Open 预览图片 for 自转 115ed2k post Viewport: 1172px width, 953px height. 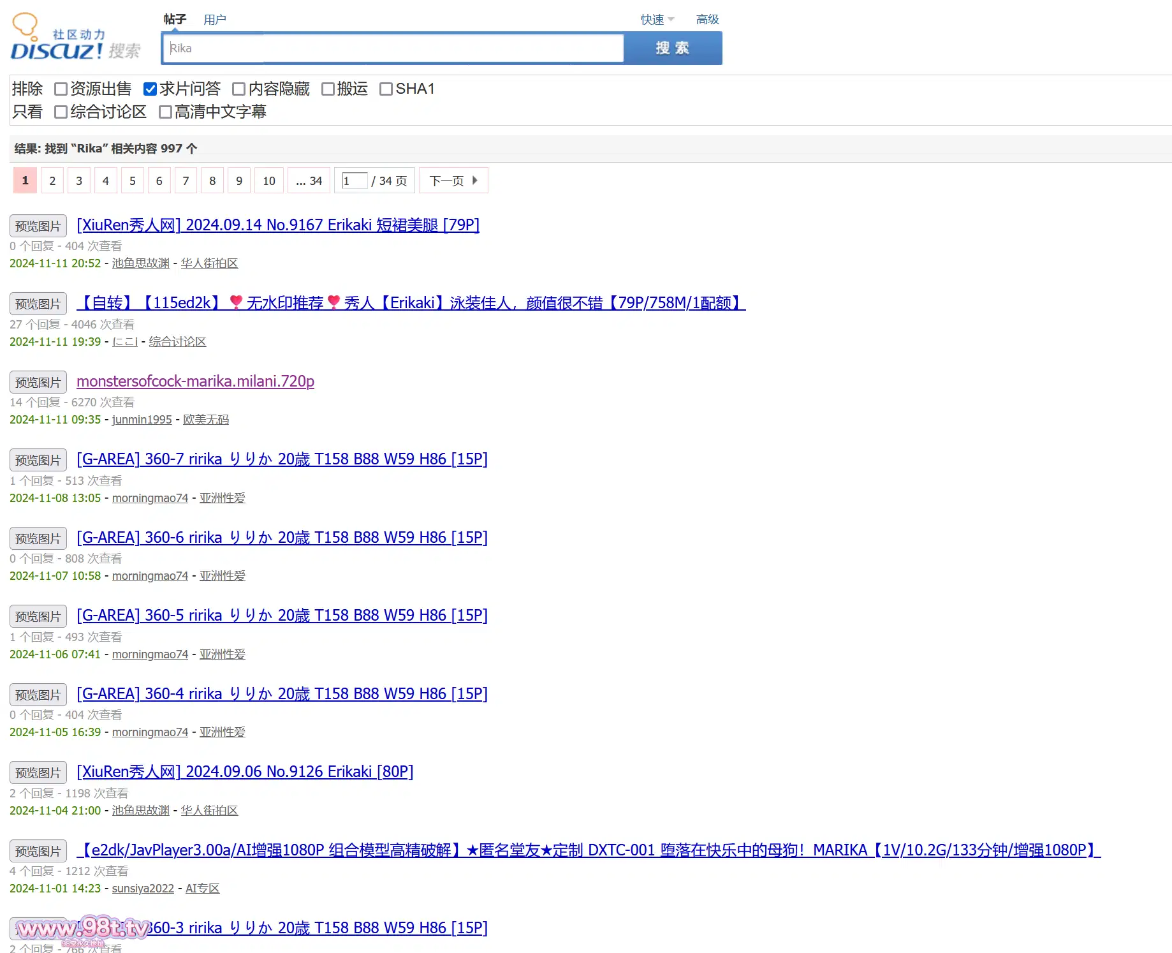38,304
